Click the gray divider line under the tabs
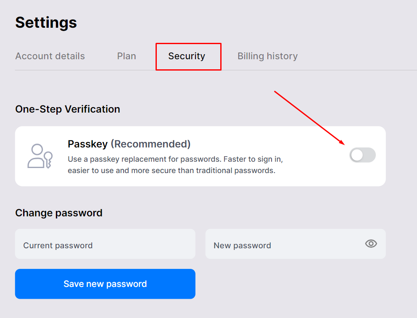Screen dimensions: 417x318 pyautogui.click(x=216, y=70)
